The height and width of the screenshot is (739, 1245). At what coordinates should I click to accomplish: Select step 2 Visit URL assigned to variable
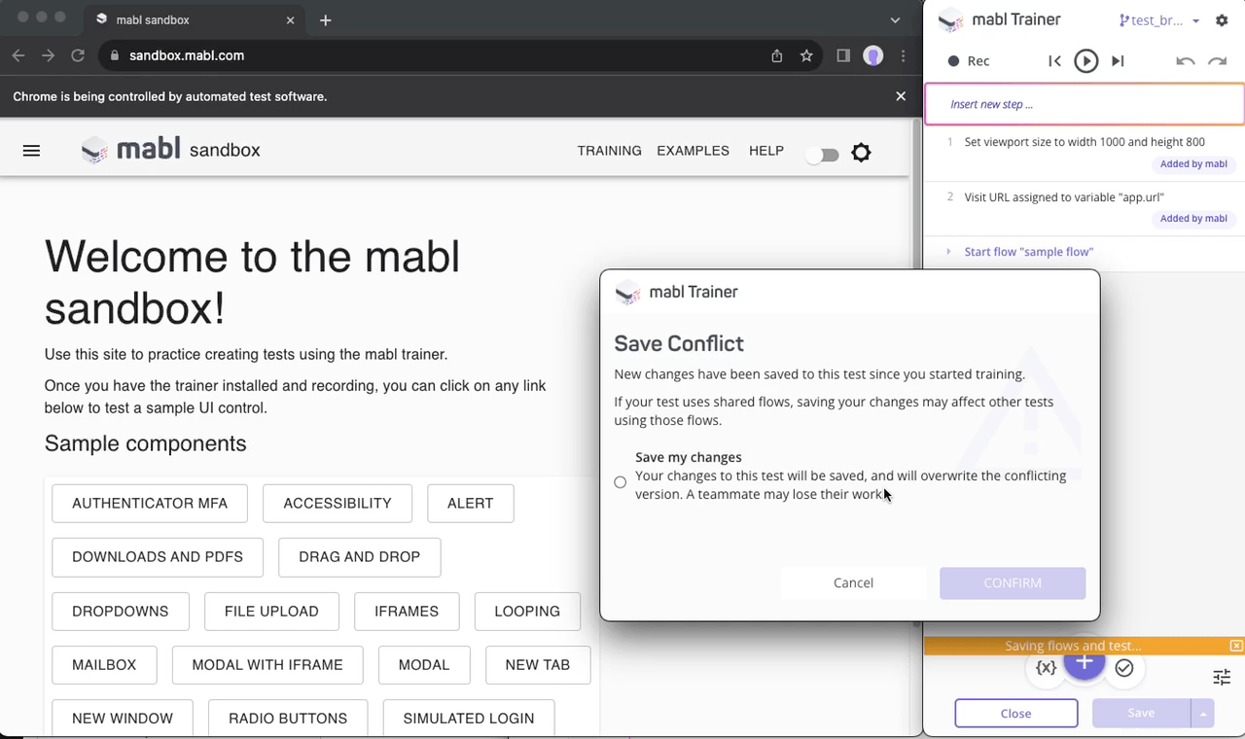pos(1085,208)
